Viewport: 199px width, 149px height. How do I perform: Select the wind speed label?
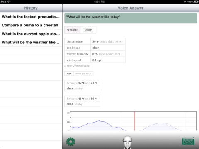[x=74, y=60]
